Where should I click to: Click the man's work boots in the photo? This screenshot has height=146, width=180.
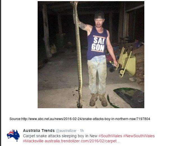point(98,100)
